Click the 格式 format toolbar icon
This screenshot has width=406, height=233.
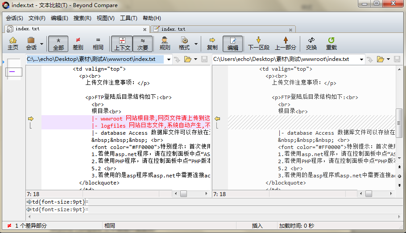184,44
